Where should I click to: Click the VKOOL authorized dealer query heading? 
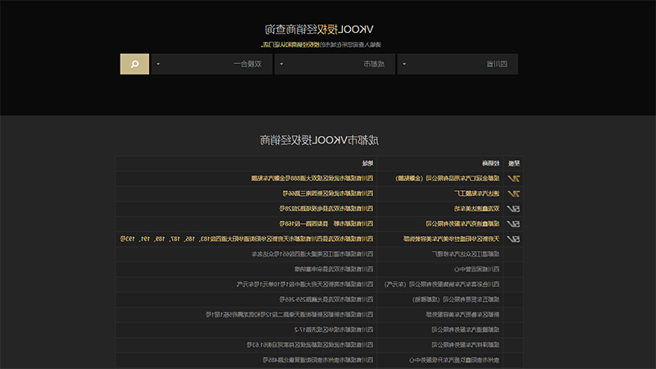[x=319, y=30]
